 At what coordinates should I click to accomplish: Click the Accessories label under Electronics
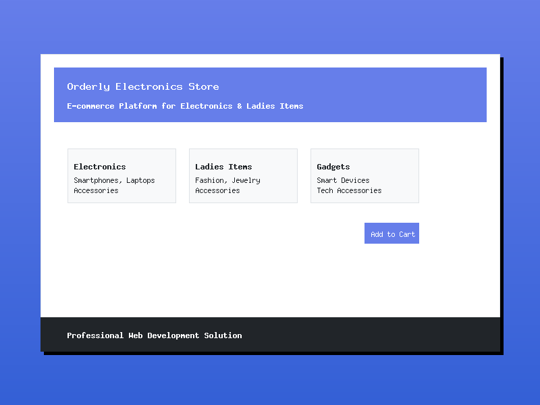click(95, 190)
